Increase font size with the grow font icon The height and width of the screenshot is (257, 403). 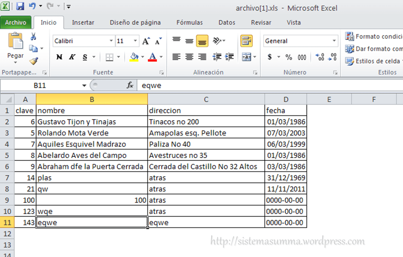point(146,41)
